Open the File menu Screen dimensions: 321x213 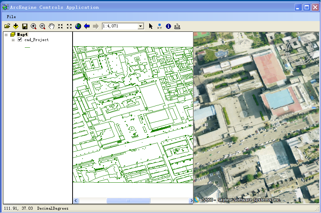tap(11, 17)
